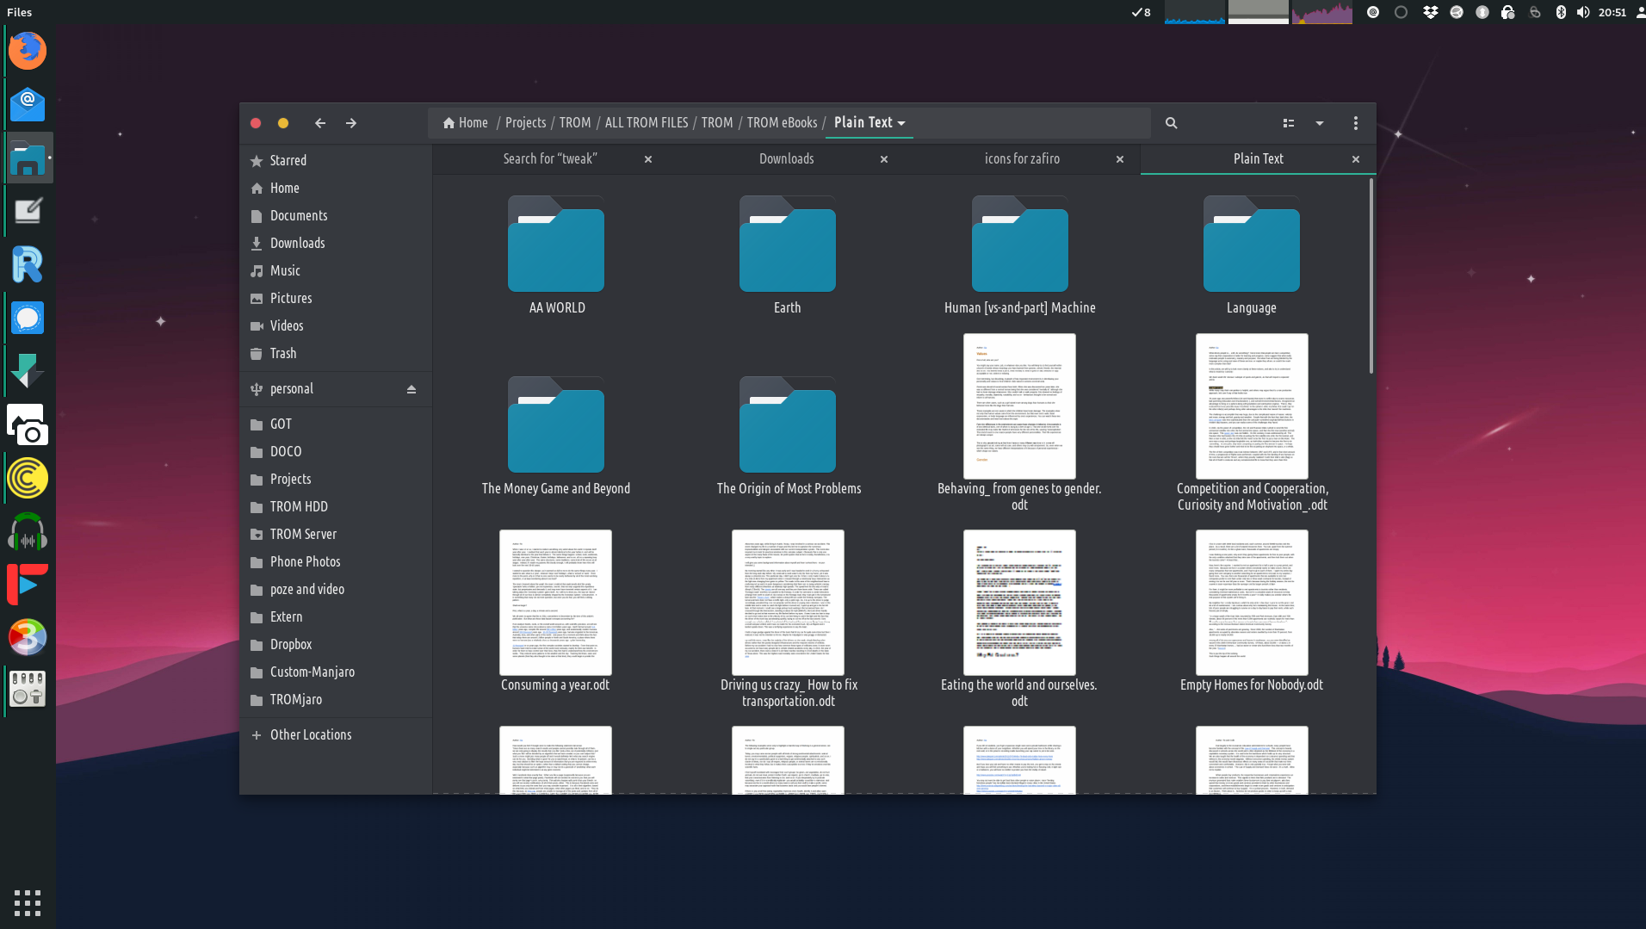Expand the Plain Text path dropdown
Image resolution: width=1646 pixels, height=929 pixels.
tap(901, 123)
